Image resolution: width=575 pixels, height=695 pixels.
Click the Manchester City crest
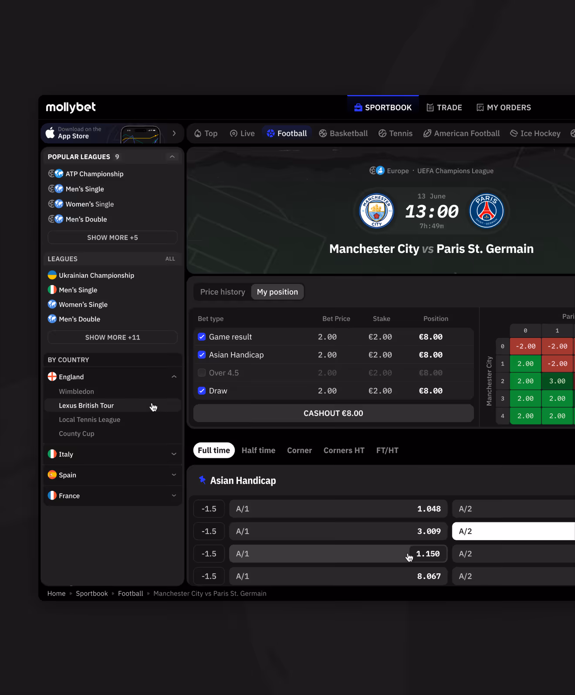377,211
